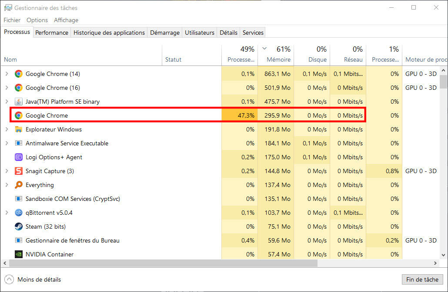Image resolution: width=448 pixels, height=292 pixels.
Task: Click the Google Chrome (14) icon
Action: pos(19,74)
